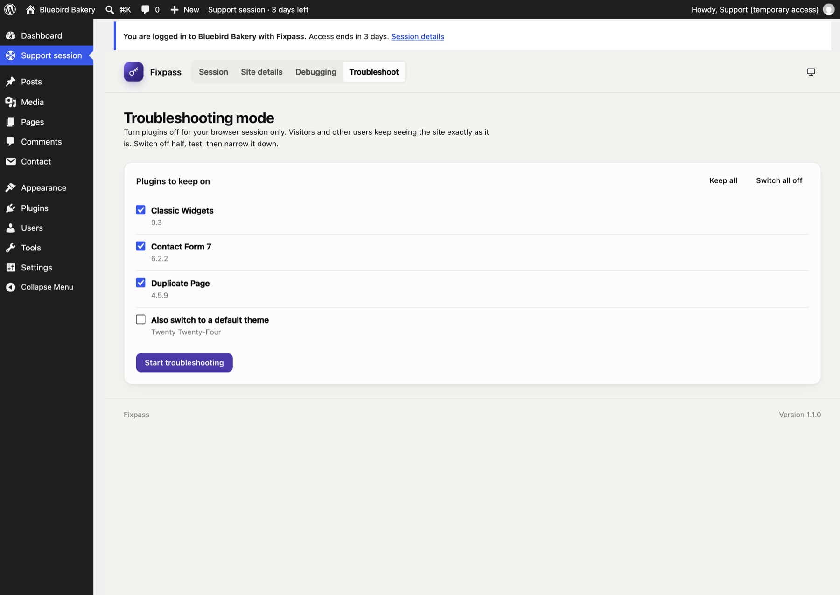Open the Appearance menu
Viewport: 840px width, 595px height.
click(x=47, y=187)
